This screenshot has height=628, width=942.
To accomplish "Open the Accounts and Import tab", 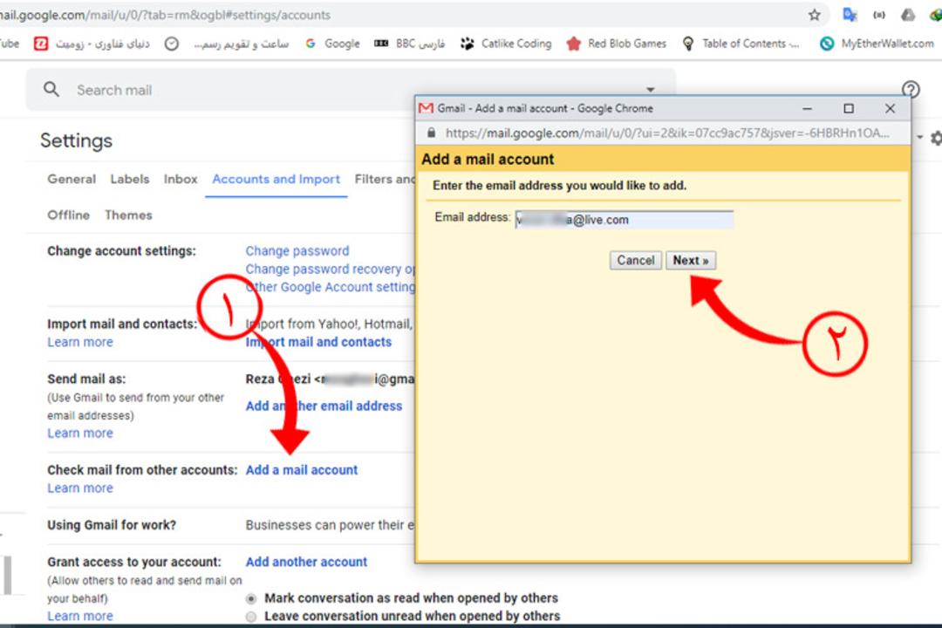I will [x=276, y=179].
